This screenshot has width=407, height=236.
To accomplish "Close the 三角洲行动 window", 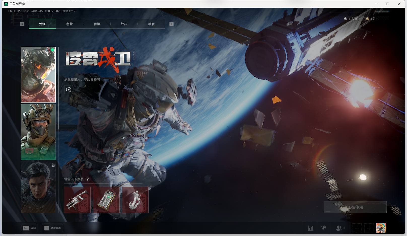I will coord(399,4).
